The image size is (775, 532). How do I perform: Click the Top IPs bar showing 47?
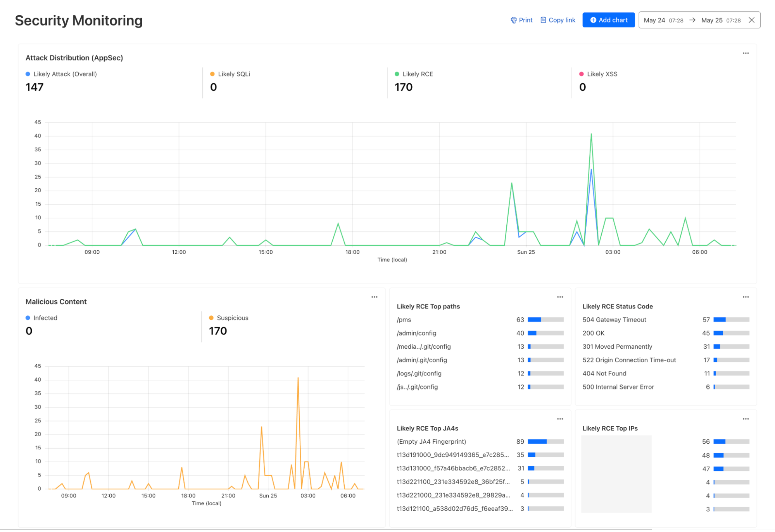coord(731,469)
